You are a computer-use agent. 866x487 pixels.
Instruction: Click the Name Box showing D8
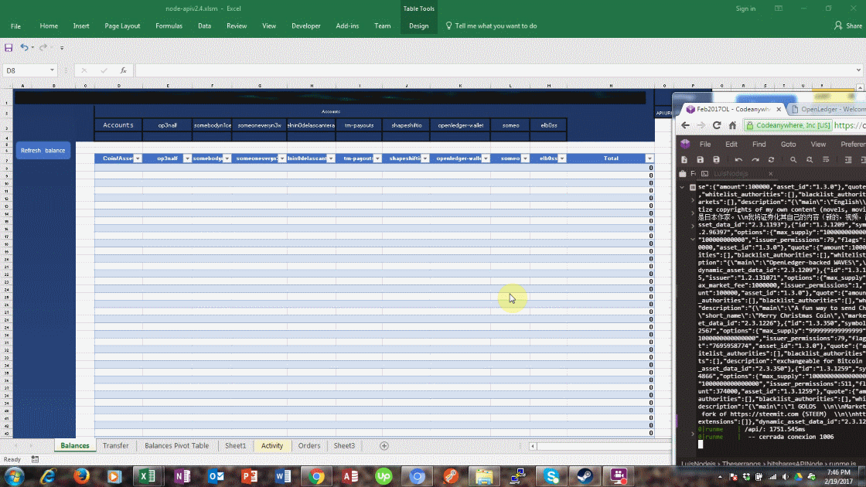click(26, 70)
